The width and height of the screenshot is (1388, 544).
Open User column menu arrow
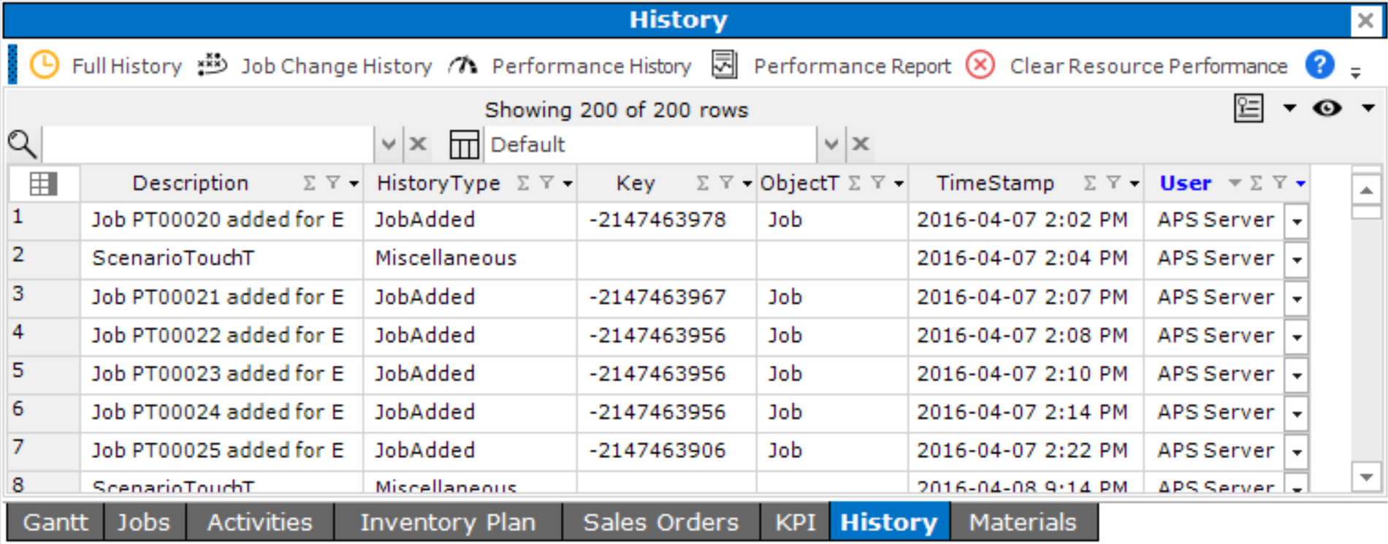coord(1300,184)
